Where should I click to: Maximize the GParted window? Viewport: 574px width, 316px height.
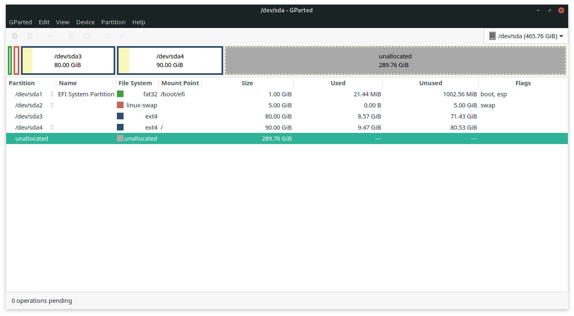[550, 10]
